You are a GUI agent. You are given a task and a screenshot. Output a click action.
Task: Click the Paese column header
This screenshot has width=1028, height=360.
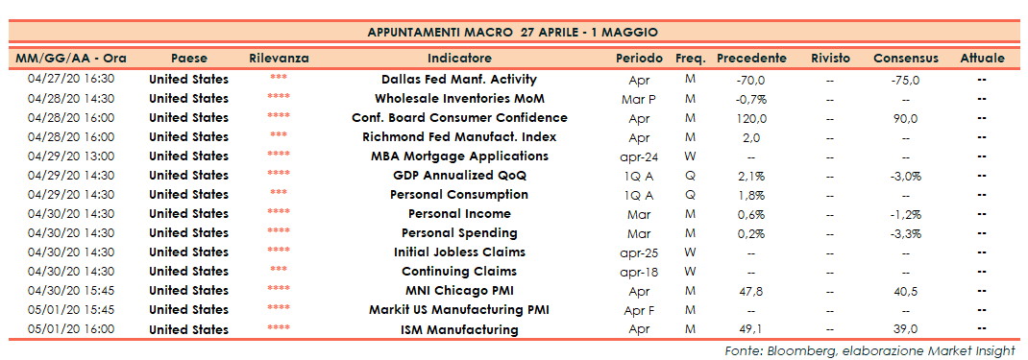coord(189,59)
